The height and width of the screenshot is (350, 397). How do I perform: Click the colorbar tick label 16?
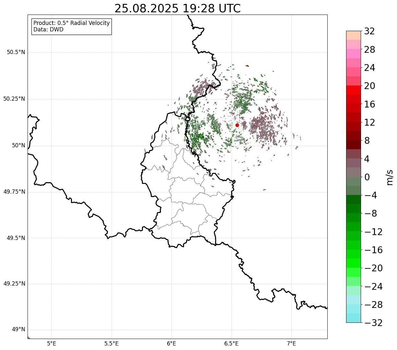pos(369,104)
